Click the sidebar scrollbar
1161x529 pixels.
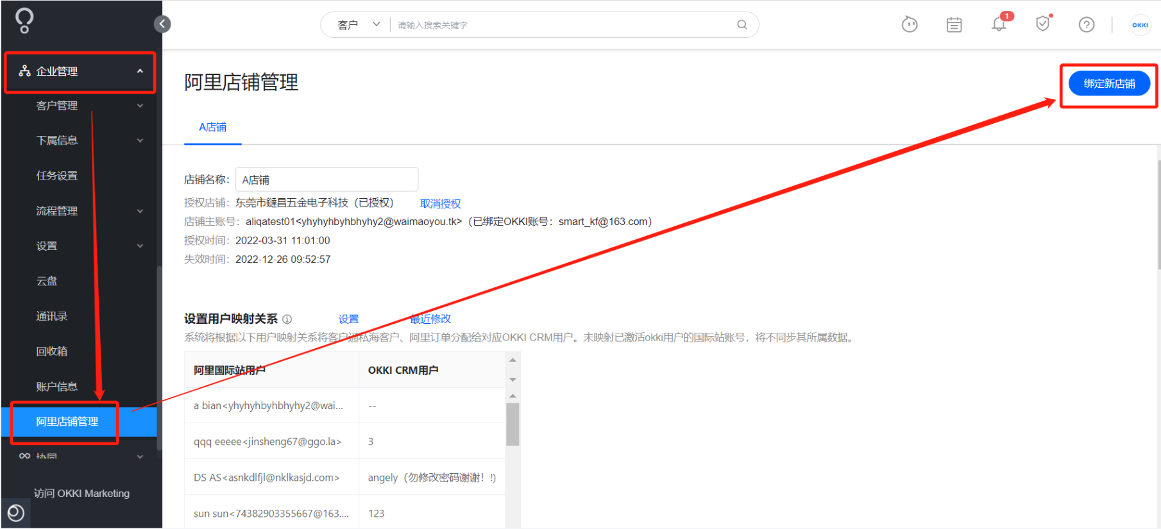tap(159, 358)
